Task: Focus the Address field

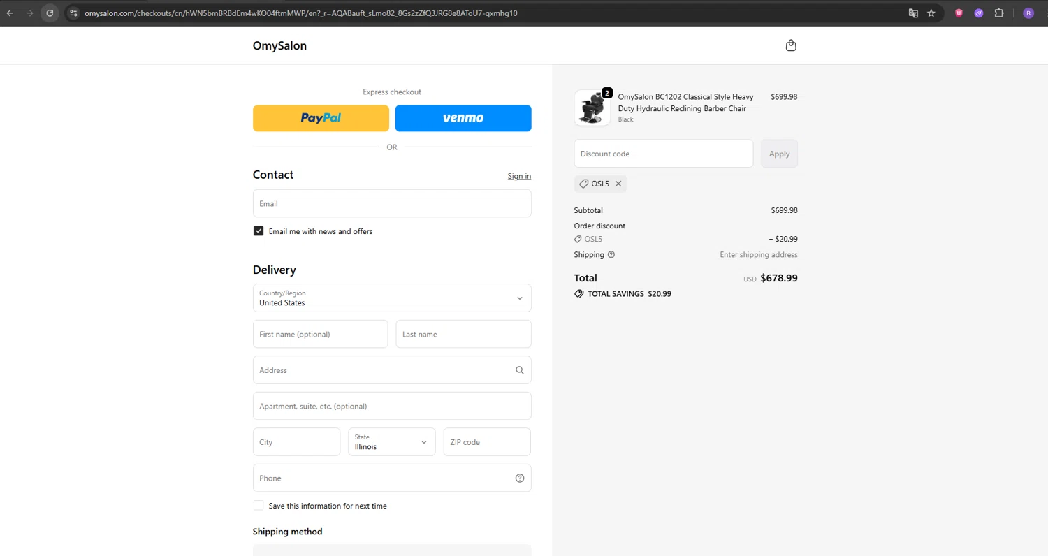Action: click(x=392, y=370)
